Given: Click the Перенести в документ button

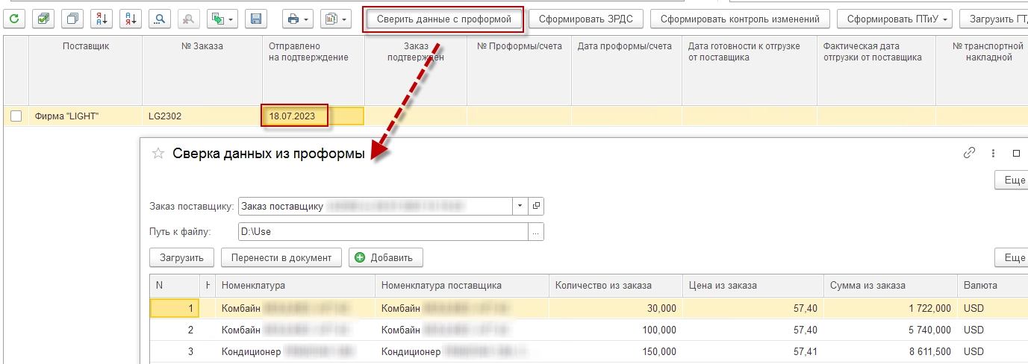Looking at the screenshot, I should coord(281,257).
